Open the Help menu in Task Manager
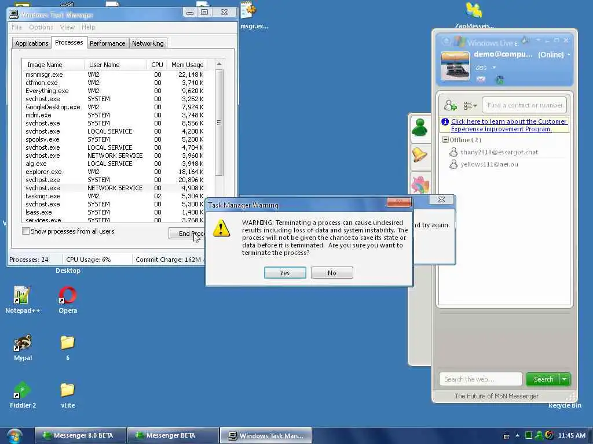 tap(89, 27)
